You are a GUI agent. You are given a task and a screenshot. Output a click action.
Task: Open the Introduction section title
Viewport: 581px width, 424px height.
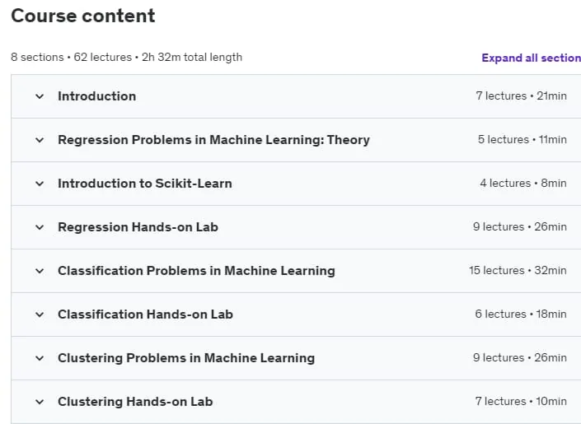(x=96, y=96)
